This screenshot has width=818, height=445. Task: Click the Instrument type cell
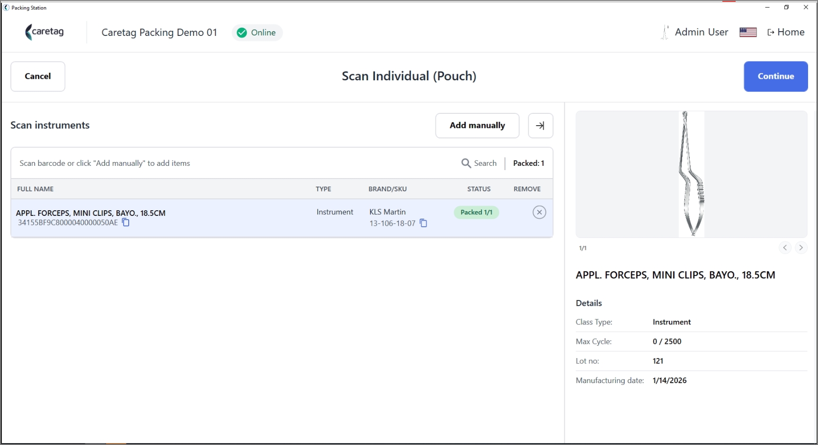pos(335,212)
